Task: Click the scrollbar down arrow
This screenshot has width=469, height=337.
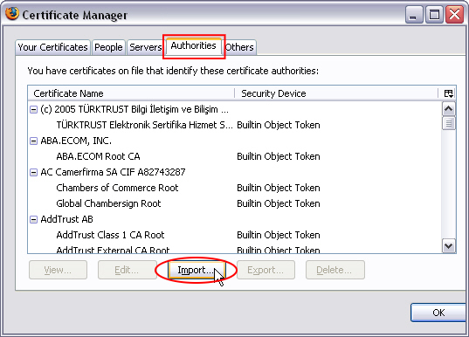Action: (448, 246)
